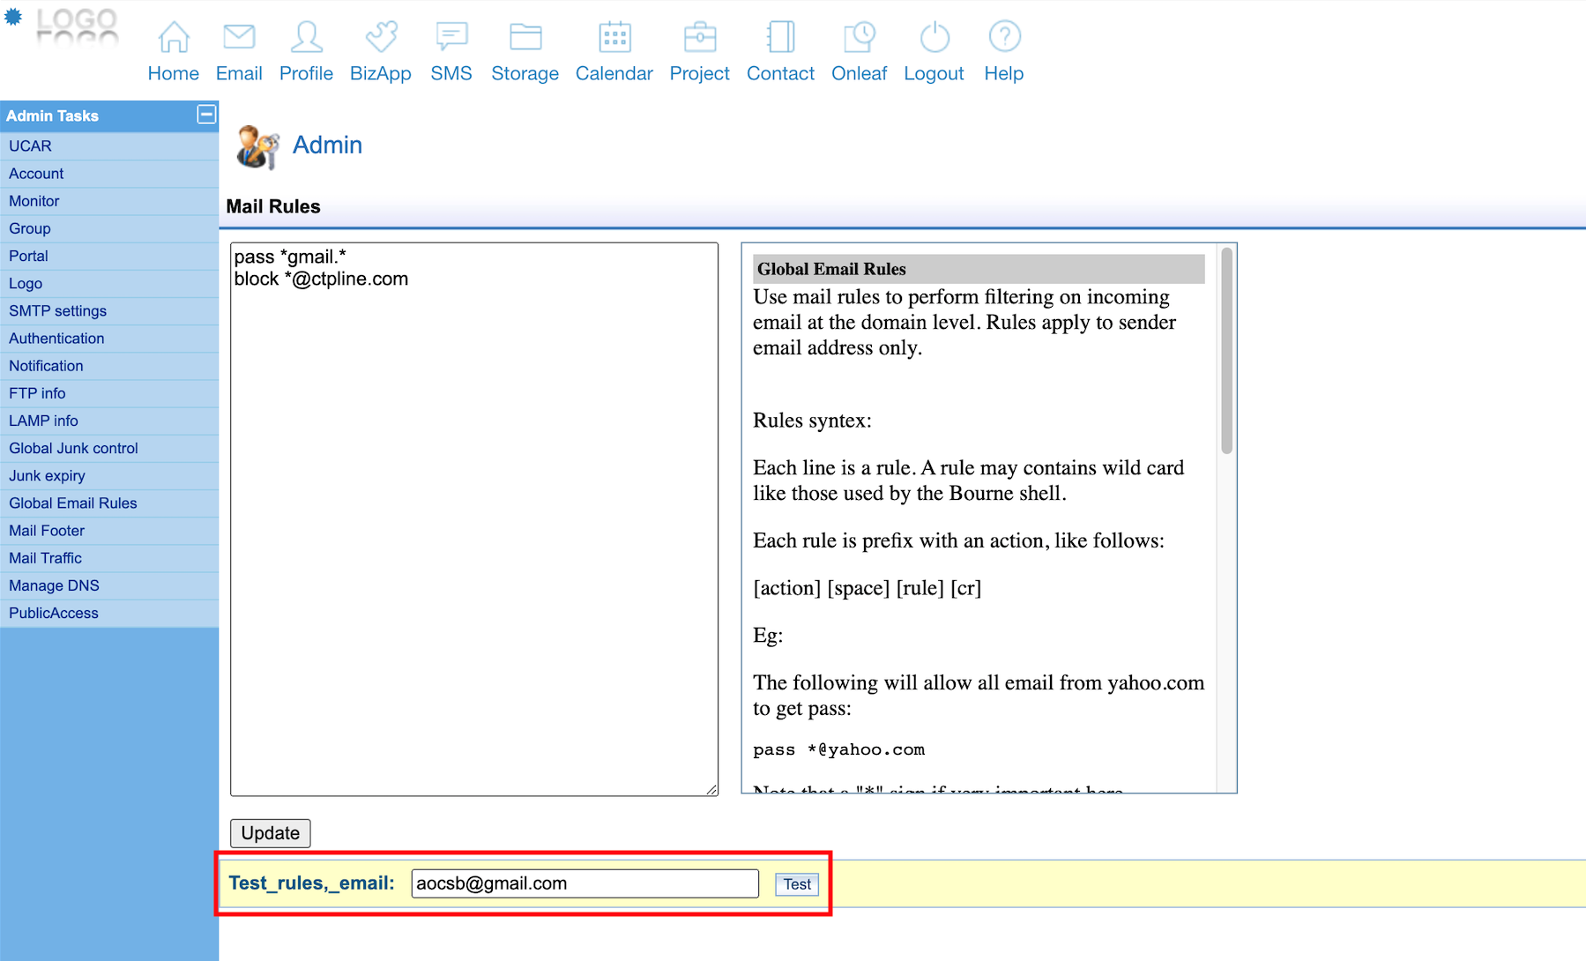Launch BizApp puzzle piece icon
Screen dimensions: 1586x961
tap(381, 37)
